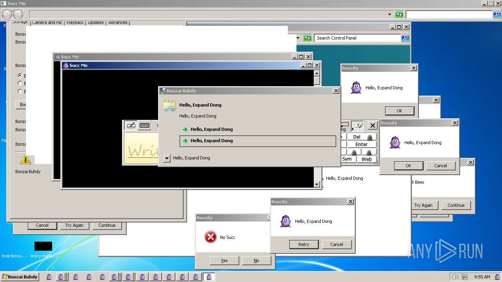Click the Sym key on input panel
502x282 pixels.
347,159
